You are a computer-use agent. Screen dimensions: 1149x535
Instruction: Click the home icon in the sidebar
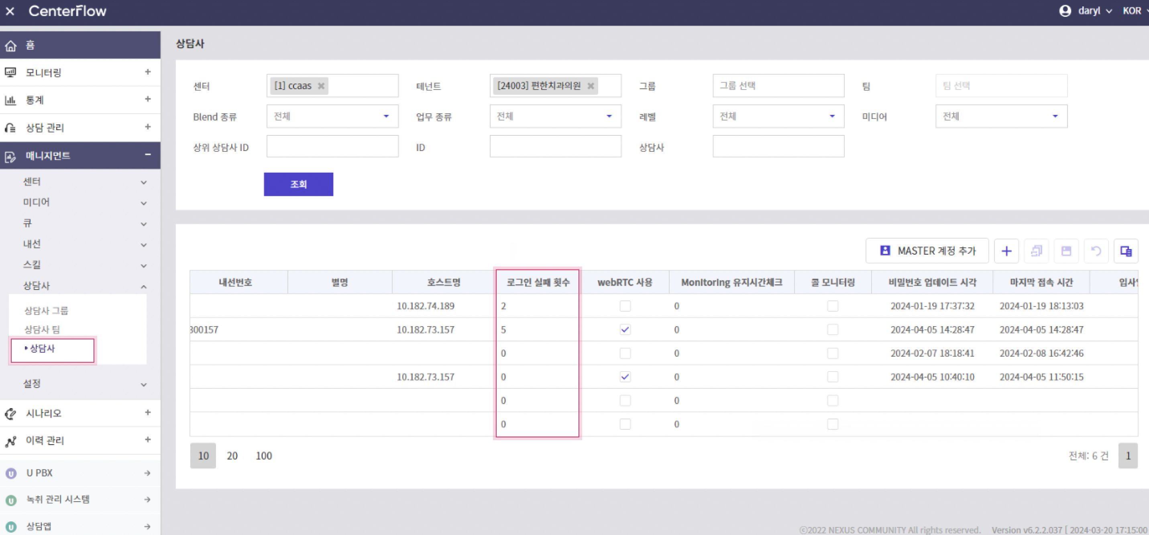(x=11, y=45)
